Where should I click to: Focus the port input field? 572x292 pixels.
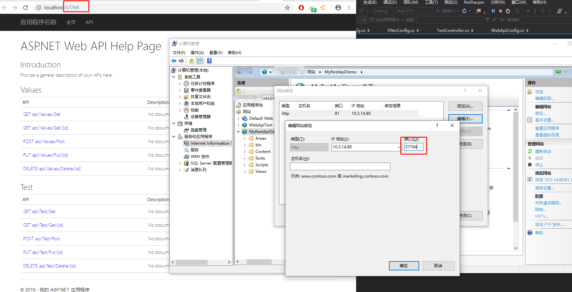(x=414, y=147)
